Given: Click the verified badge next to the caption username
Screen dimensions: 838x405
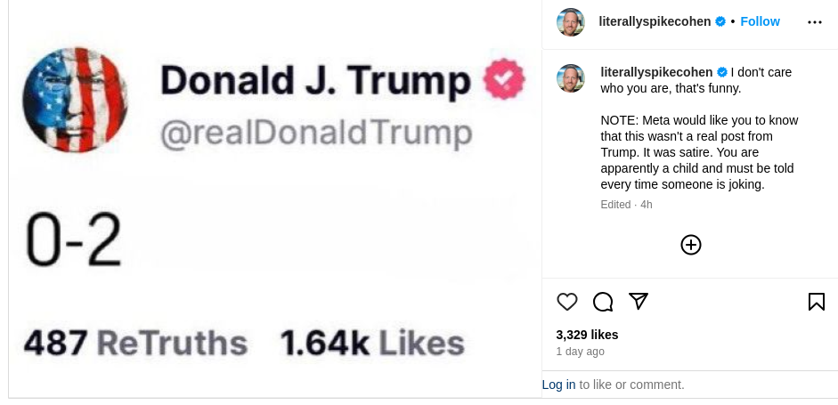Looking at the screenshot, I should point(722,72).
